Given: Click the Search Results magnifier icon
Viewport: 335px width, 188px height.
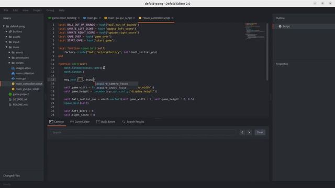Looking at the screenshot, I should pos(124,122).
